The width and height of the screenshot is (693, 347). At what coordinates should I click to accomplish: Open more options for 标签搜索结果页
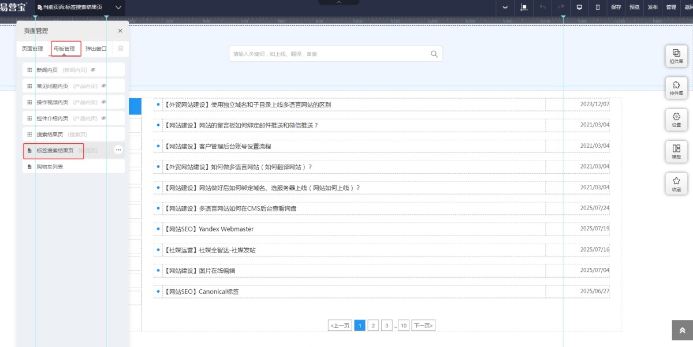coord(118,150)
